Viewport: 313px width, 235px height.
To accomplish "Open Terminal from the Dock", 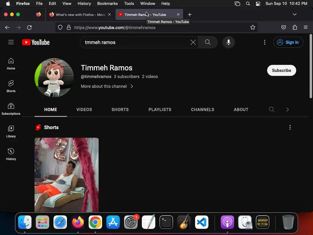I will [x=166, y=222].
